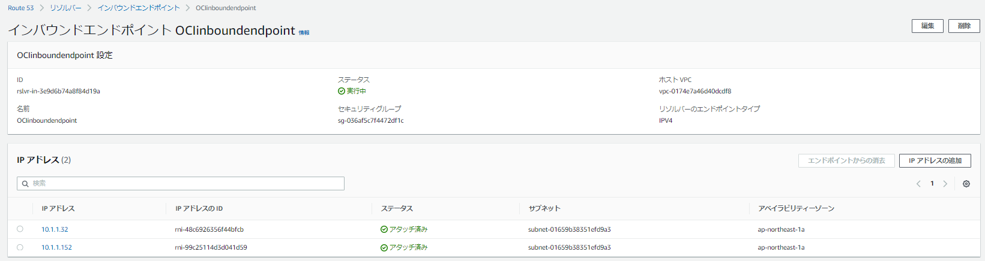The height and width of the screenshot is (261, 985).
Task: Sort by IP アドレス column header
Action: point(58,208)
